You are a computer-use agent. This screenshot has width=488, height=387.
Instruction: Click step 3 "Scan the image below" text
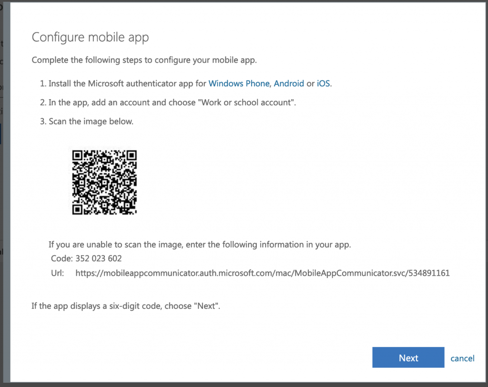(x=91, y=121)
